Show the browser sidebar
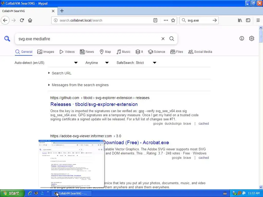The width and height of the screenshot is (263, 197). tap(248, 20)
